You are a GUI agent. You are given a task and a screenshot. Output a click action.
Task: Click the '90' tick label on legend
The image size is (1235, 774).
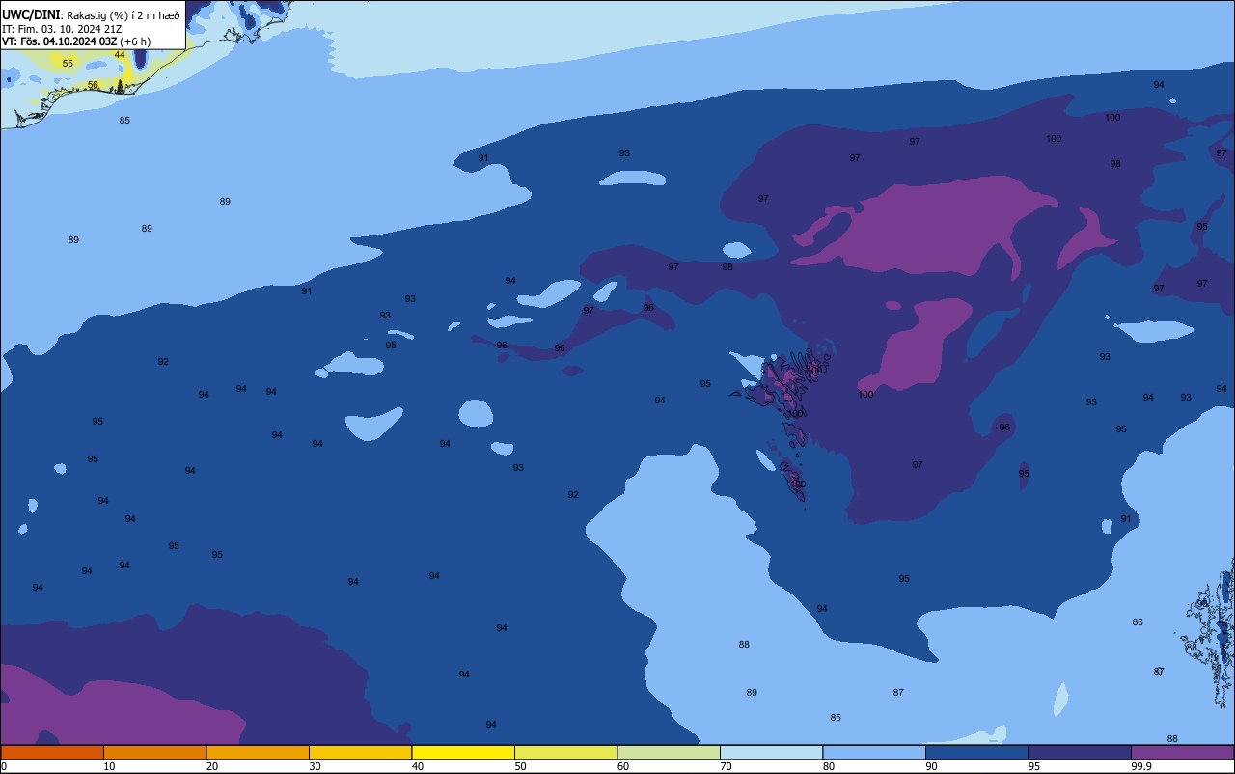click(931, 766)
